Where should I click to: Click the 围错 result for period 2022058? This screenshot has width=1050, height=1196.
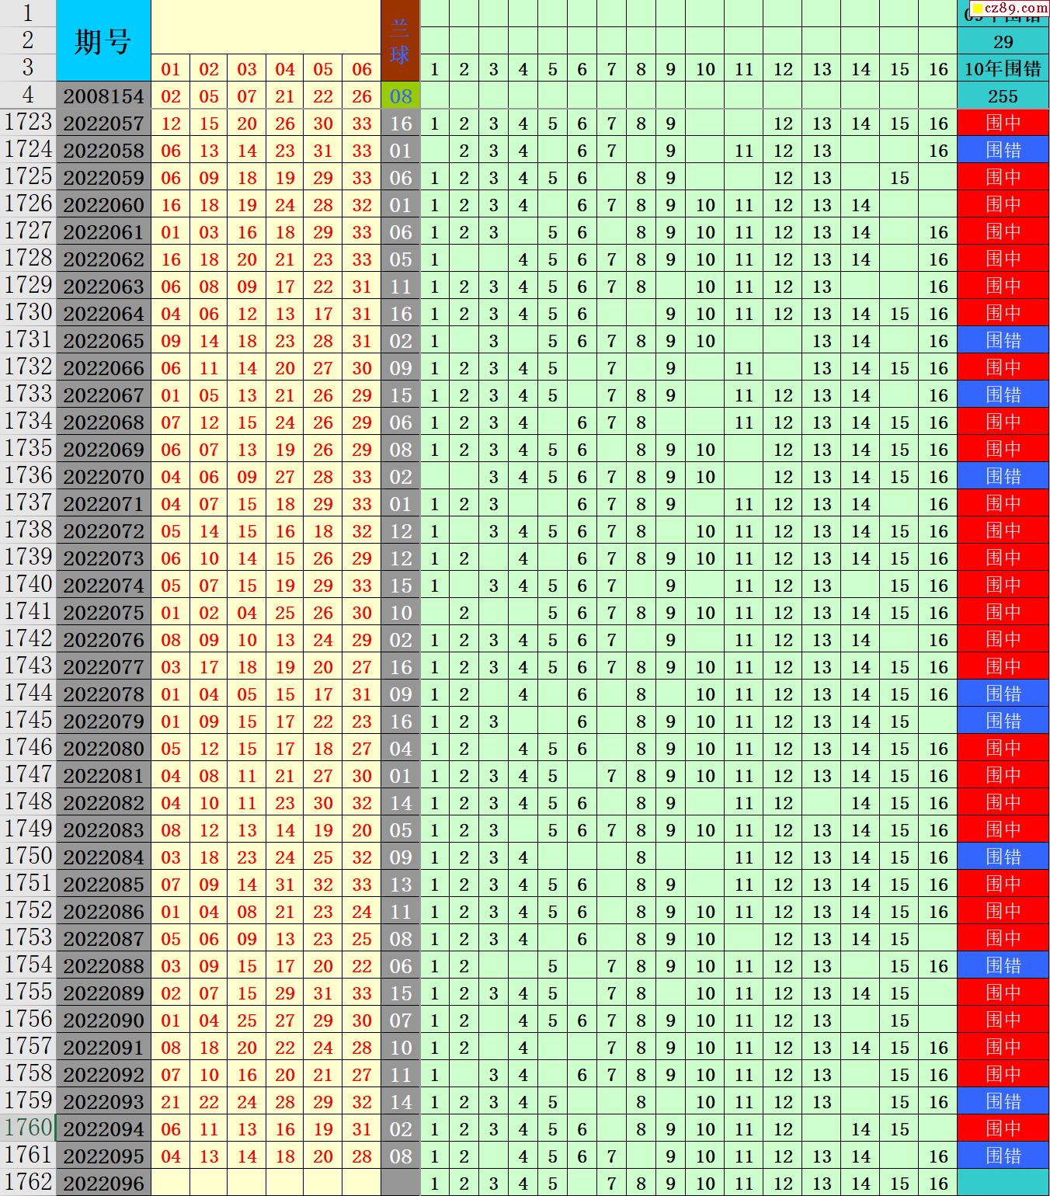(1003, 150)
